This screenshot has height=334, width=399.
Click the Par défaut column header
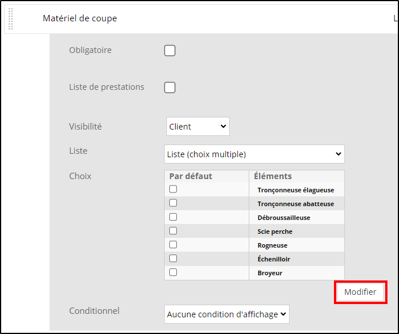(x=191, y=176)
